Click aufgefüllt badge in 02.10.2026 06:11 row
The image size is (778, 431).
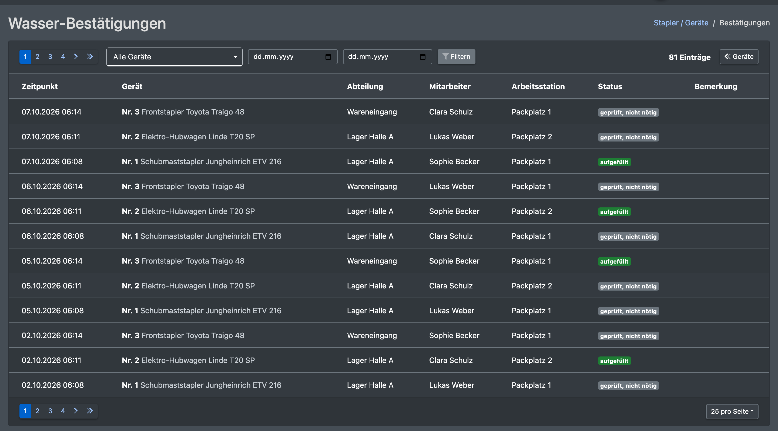(x=614, y=361)
